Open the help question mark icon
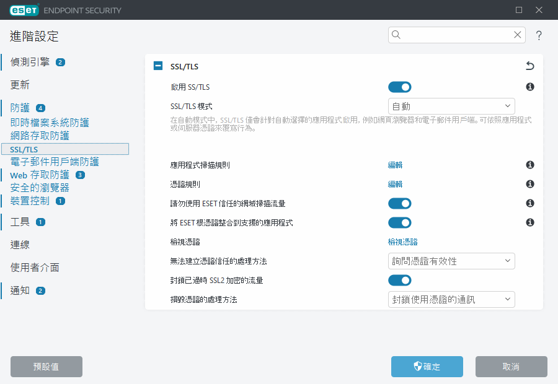The width and height of the screenshot is (558, 384). pyautogui.click(x=539, y=35)
